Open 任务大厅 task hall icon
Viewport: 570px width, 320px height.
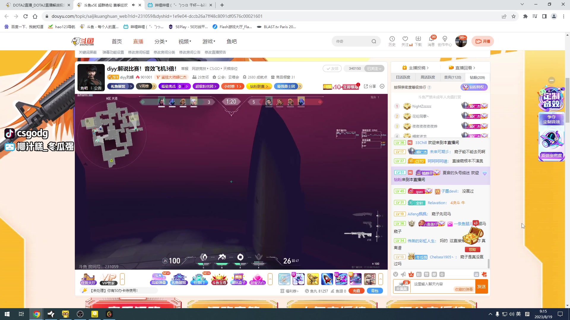tap(88, 279)
